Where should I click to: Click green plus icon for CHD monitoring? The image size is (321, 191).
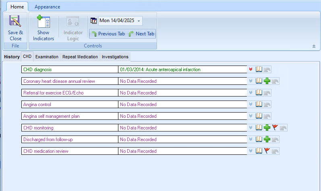267,128
